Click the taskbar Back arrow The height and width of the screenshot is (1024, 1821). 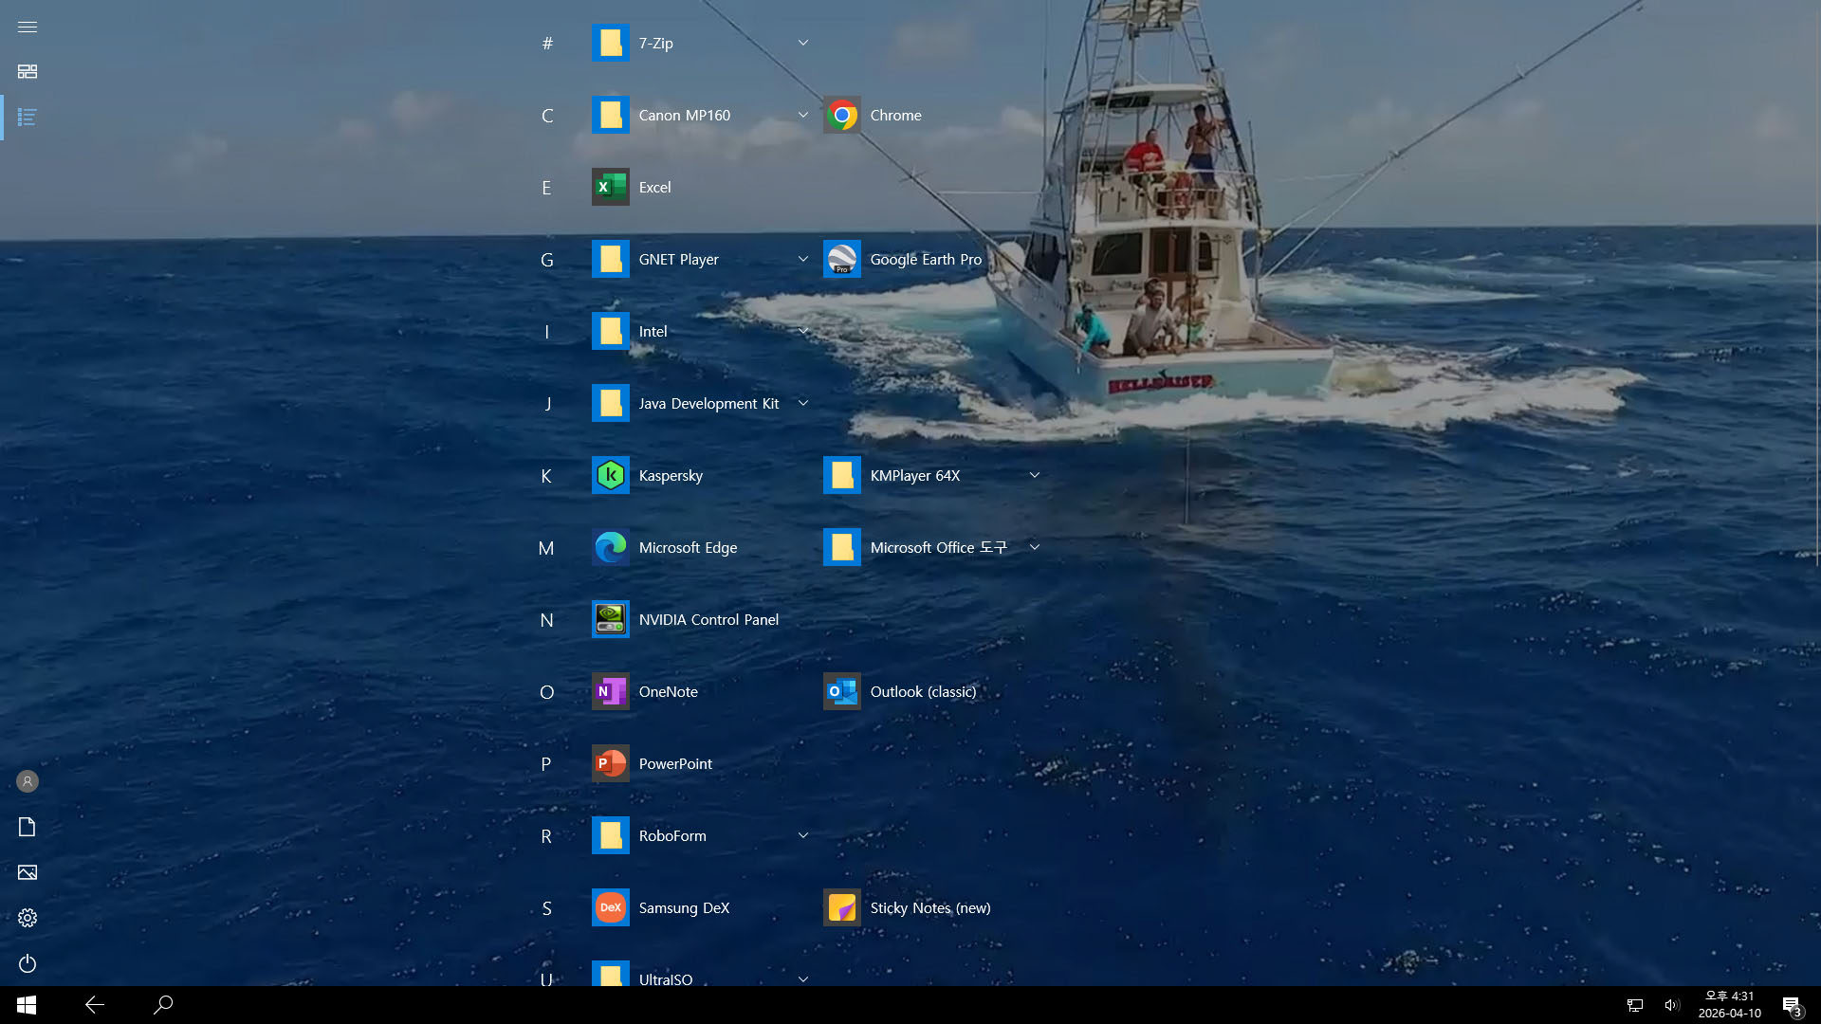point(95,1005)
